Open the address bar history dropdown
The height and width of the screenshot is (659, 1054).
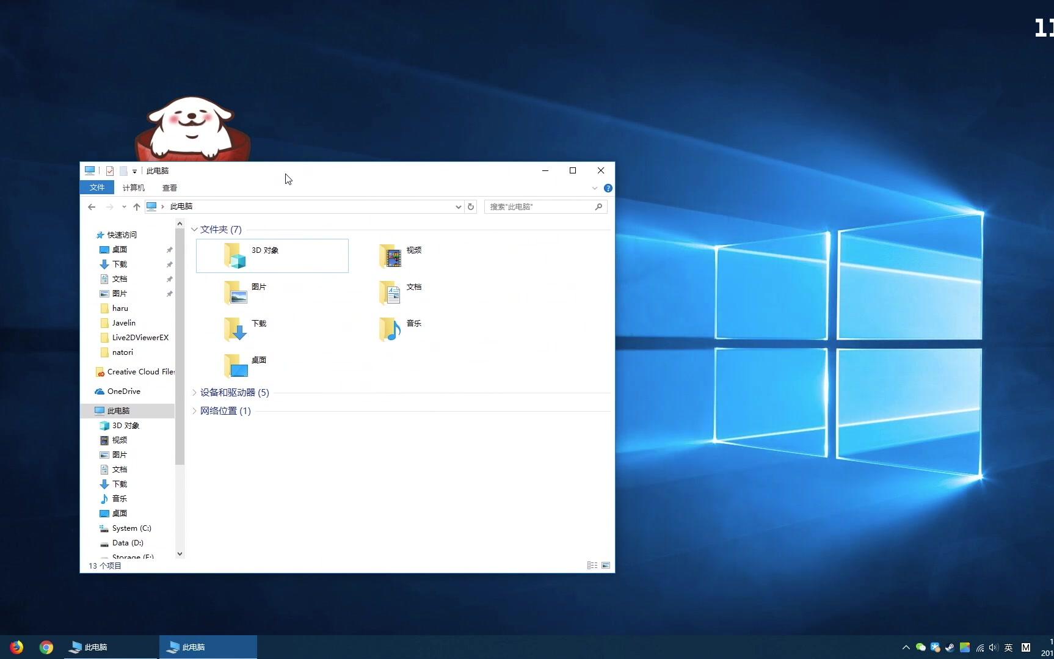[458, 206]
